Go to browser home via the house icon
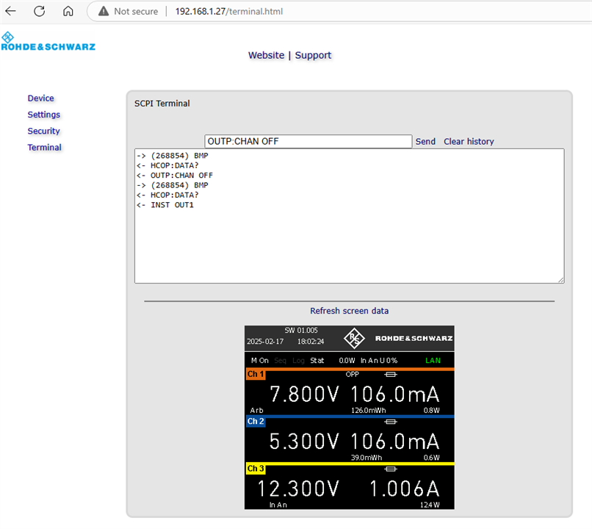This screenshot has height=529, width=592. pos(68,12)
